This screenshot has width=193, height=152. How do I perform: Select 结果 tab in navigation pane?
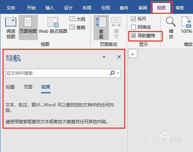point(46,87)
